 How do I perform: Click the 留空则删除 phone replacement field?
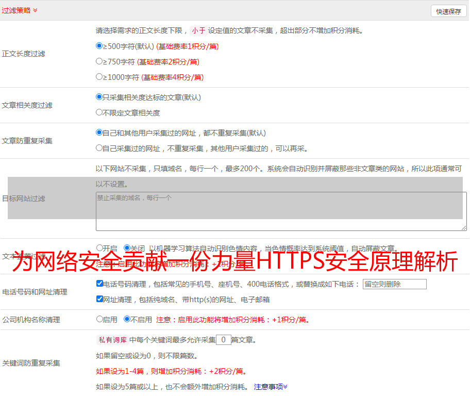click(394, 284)
